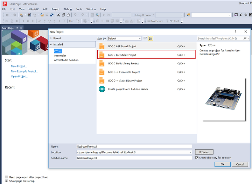Open the Debug menu

pyautogui.click(x=68, y=9)
